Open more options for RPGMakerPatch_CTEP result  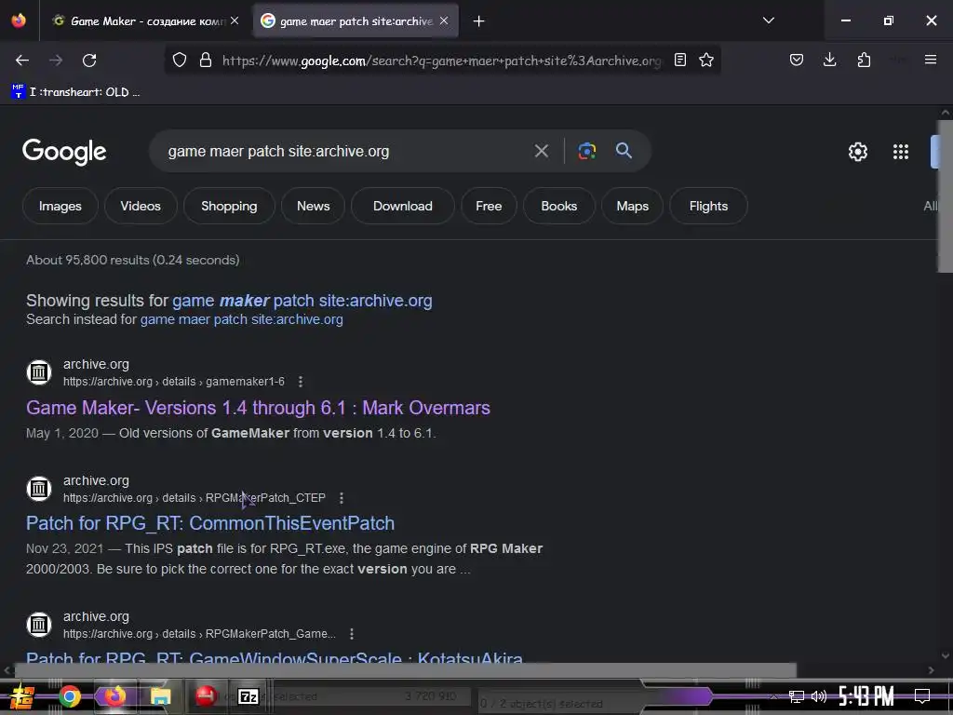[342, 498]
